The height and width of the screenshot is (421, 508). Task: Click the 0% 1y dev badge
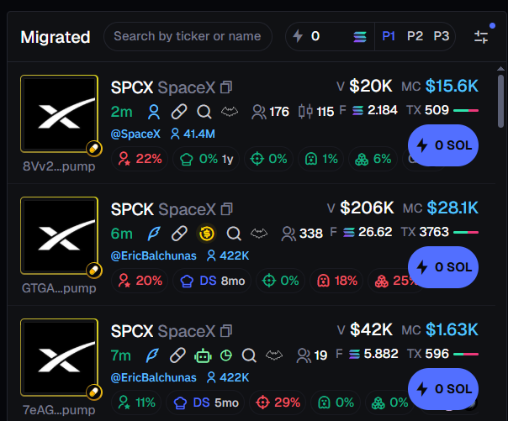coord(206,159)
